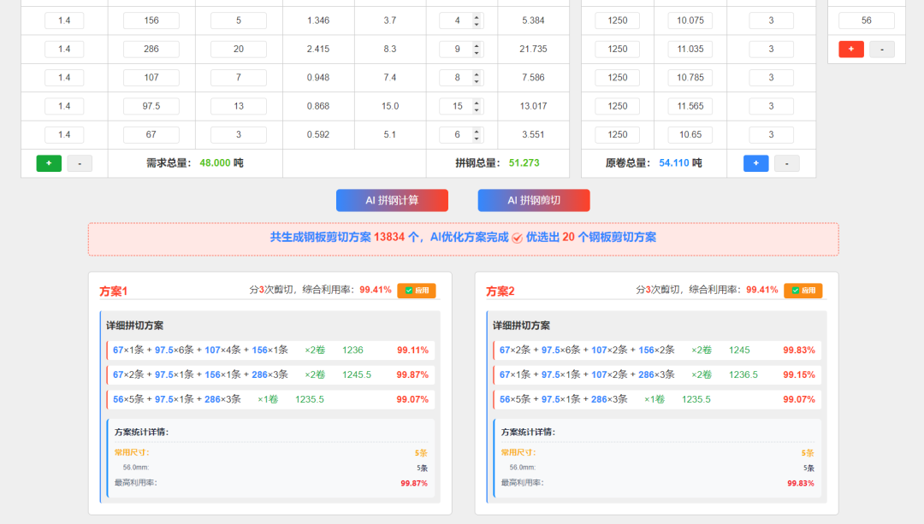Edit coil weight field showing 10.075
The width and height of the screenshot is (924, 524).
(690, 21)
